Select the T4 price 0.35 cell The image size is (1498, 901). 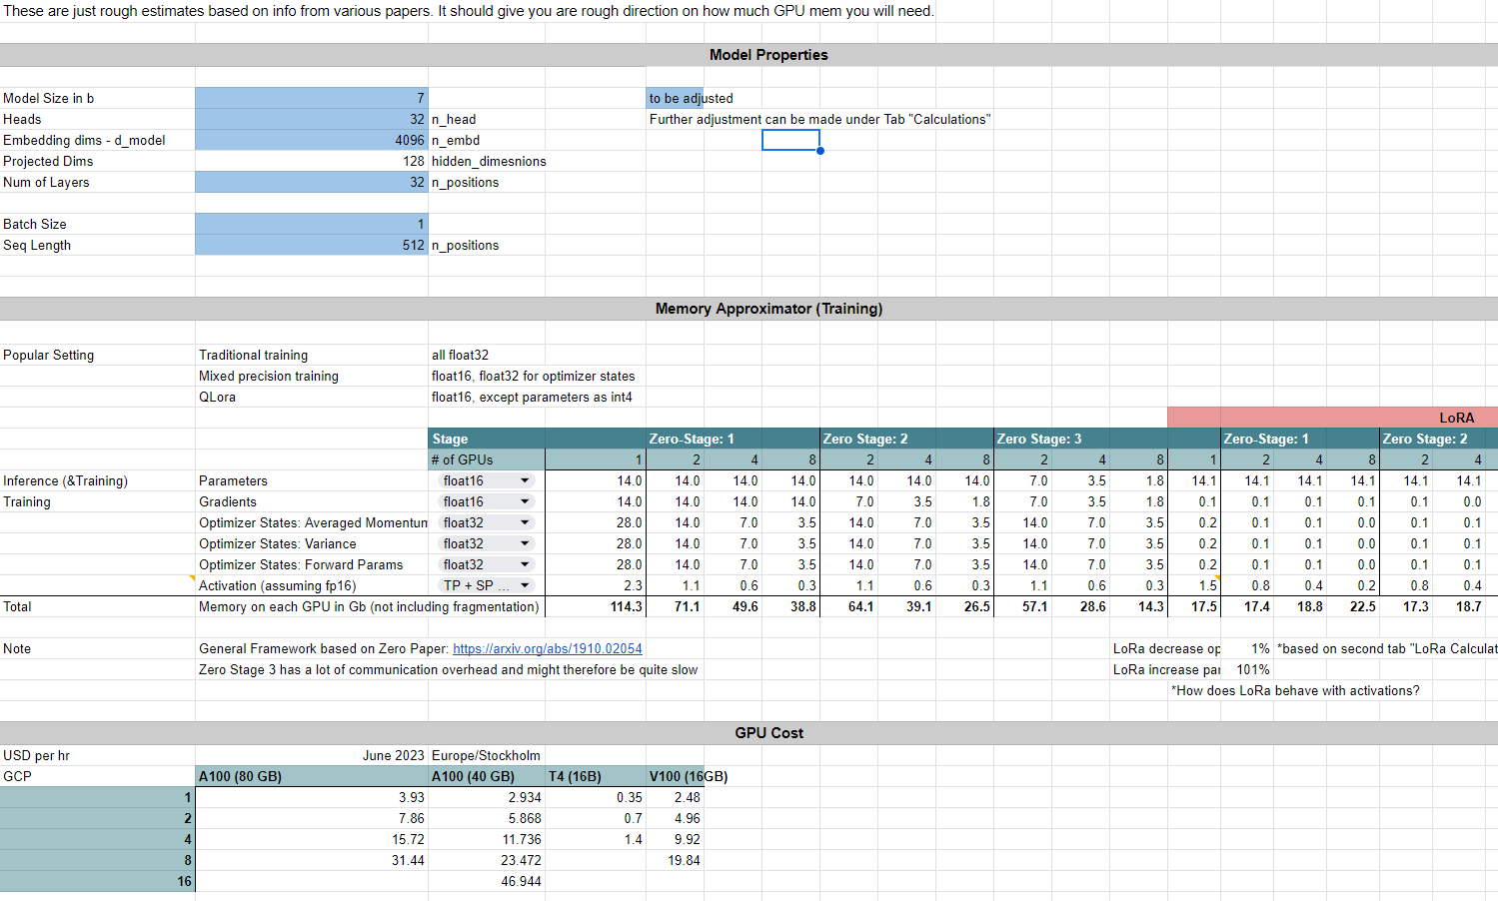[x=596, y=797]
